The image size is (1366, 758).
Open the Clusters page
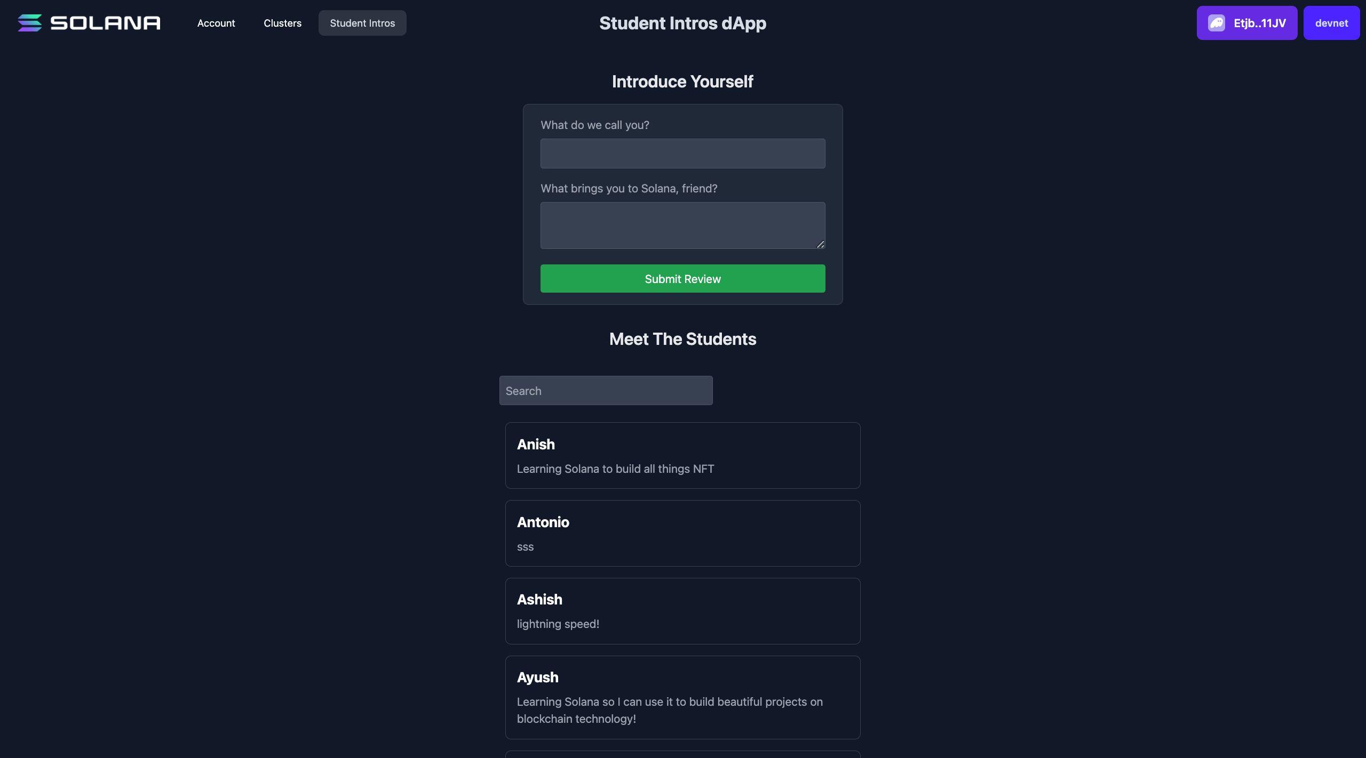pyautogui.click(x=282, y=23)
